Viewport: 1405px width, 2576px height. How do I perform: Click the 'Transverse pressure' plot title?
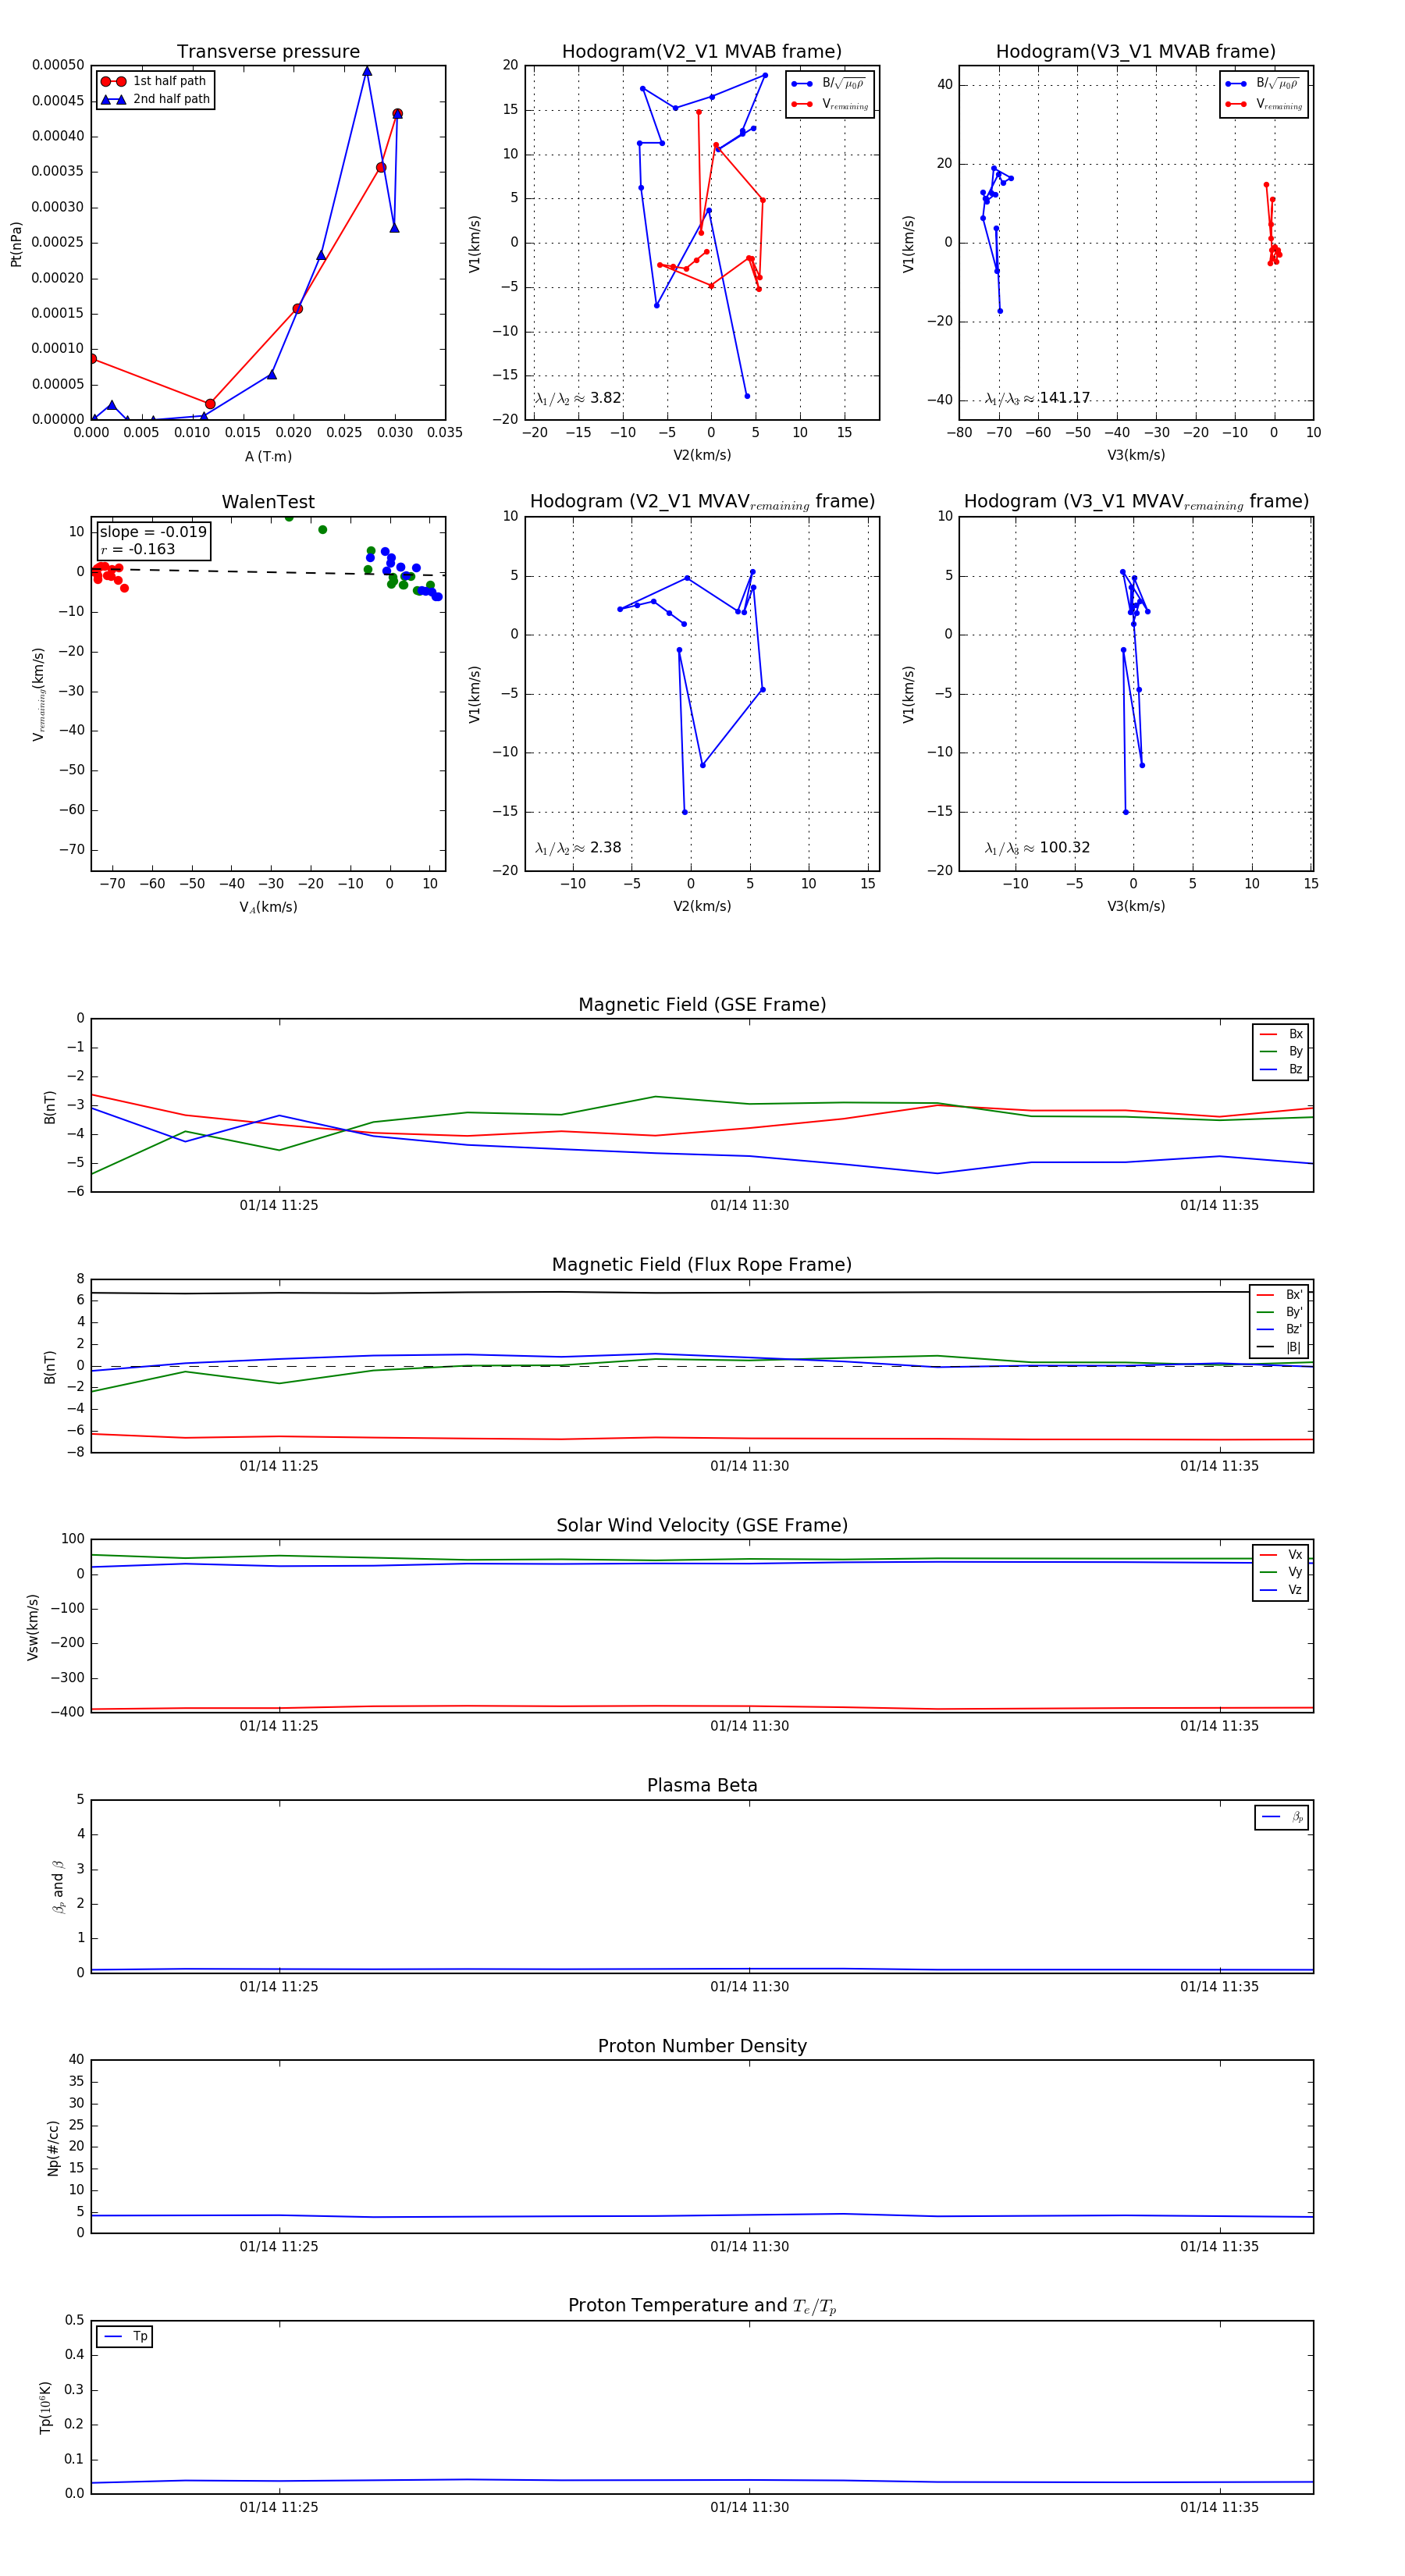pyautogui.click(x=268, y=52)
